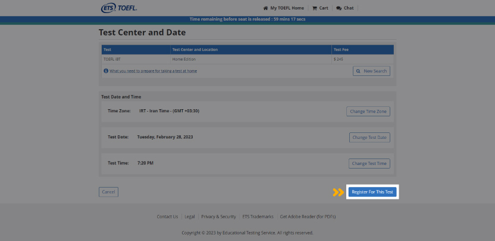Select the IRT - Iran Time zone text
495x241 pixels.
point(169,111)
